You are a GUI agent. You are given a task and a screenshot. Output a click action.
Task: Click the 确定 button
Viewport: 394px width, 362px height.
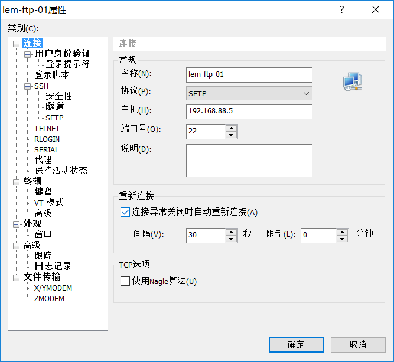point(296,345)
